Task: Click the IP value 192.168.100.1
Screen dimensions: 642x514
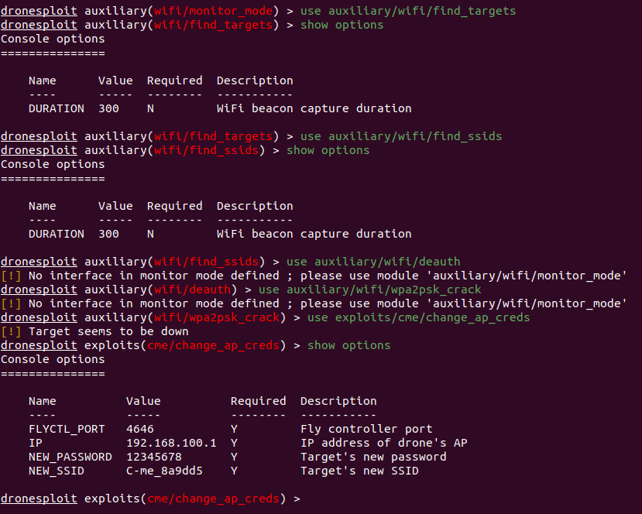Action: 171,443
